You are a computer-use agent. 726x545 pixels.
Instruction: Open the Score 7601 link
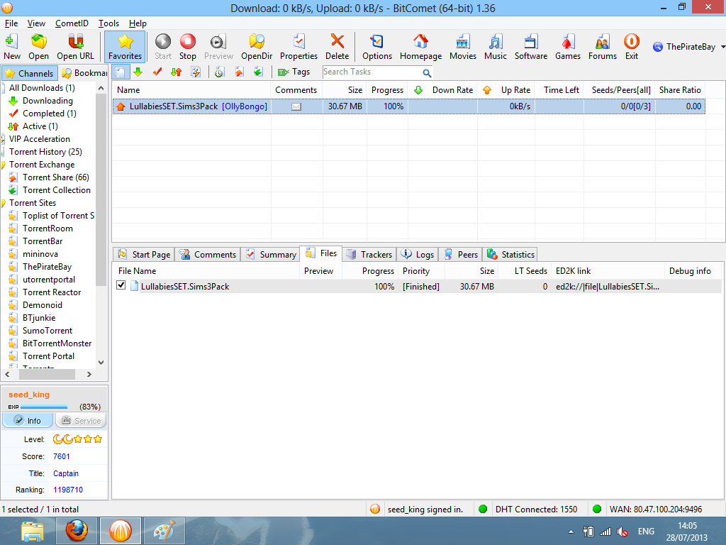62,456
